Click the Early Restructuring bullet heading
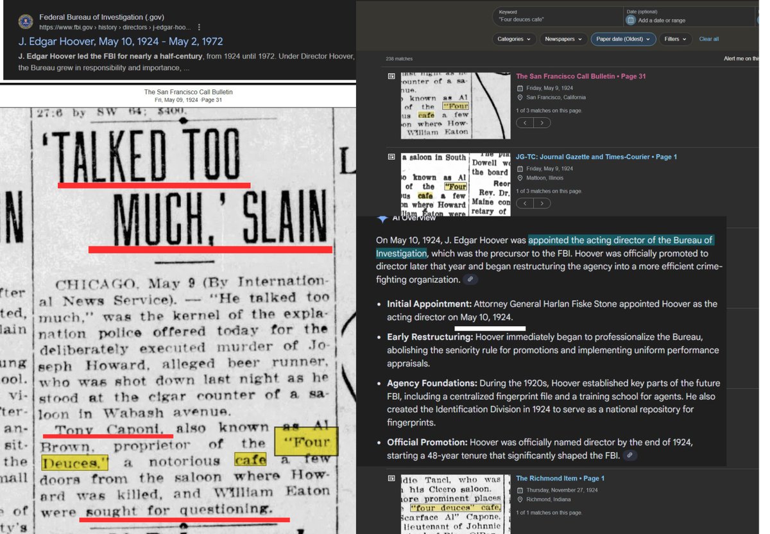770x534 pixels. [x=431, y=337]
